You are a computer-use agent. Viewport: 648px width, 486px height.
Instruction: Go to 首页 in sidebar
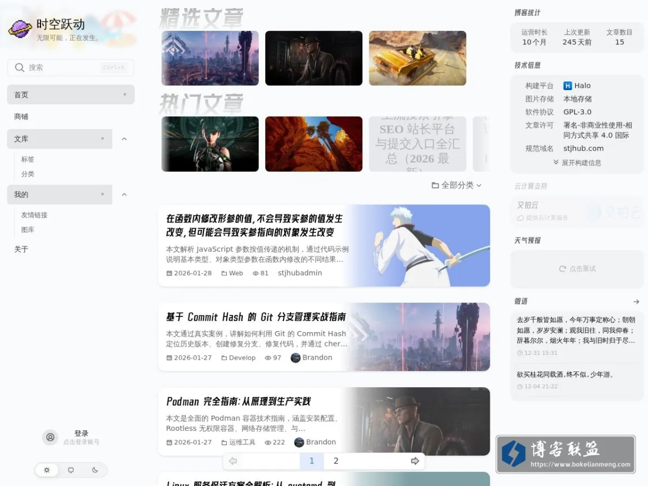[x=71, y=94]
